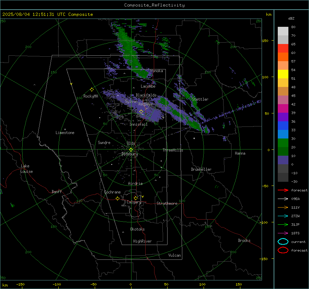The height and width of the screenshot is (289, 309).
Task: Click the RockyMH label
Action: point(91,96)
